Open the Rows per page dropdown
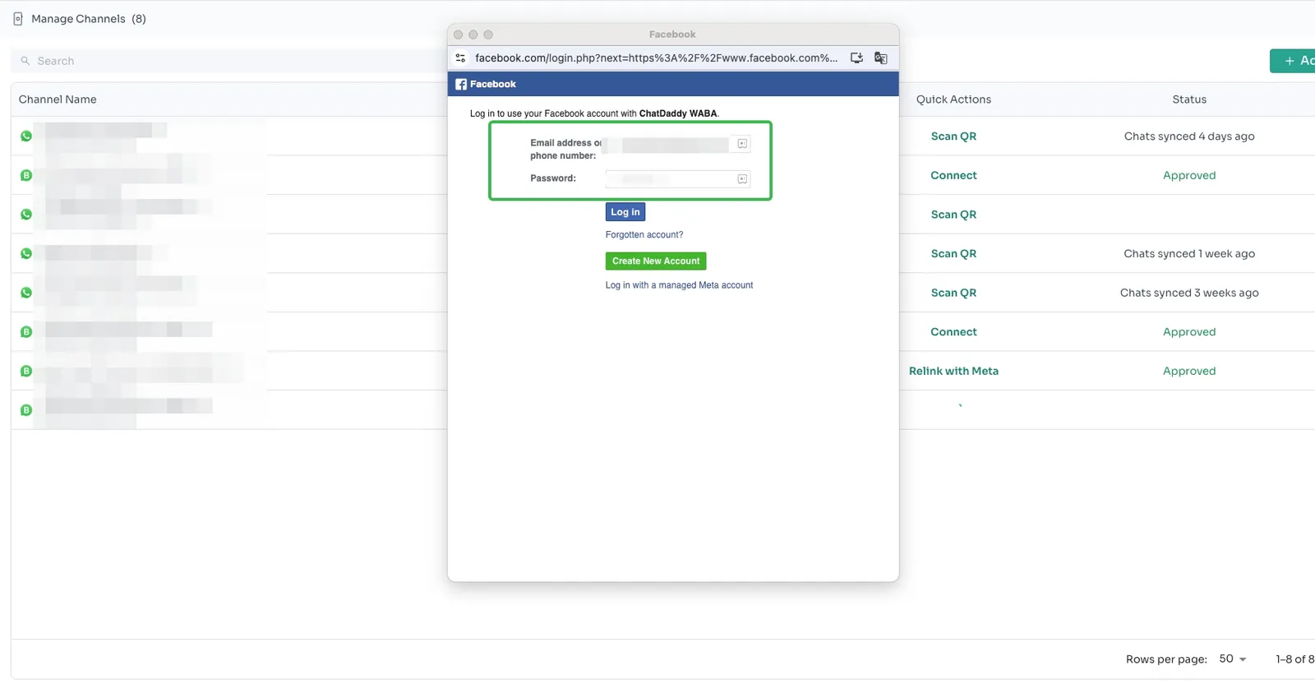This screenshot has width=1315, height=684. [1233, 659]
